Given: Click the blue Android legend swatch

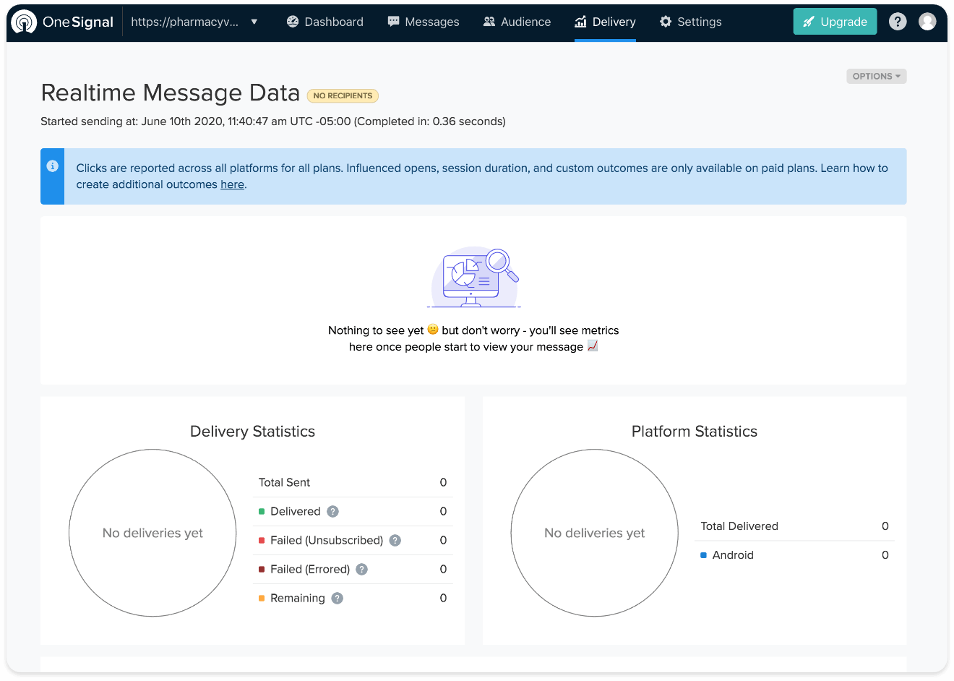Looking at the screenshot, I should tap(703, 555).
